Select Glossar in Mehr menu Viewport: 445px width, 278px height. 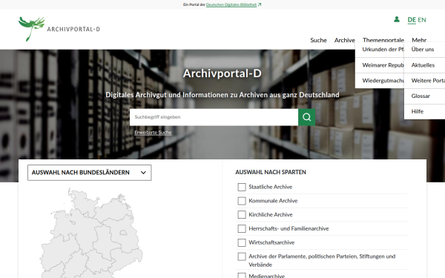click(424, 96)
